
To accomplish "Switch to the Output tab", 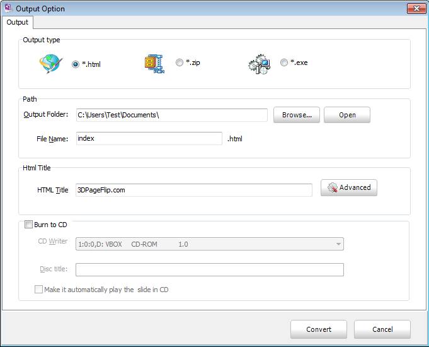I will pos(17,22).
